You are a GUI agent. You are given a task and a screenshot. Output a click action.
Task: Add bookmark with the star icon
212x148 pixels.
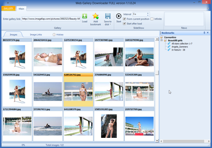[95, 16]
